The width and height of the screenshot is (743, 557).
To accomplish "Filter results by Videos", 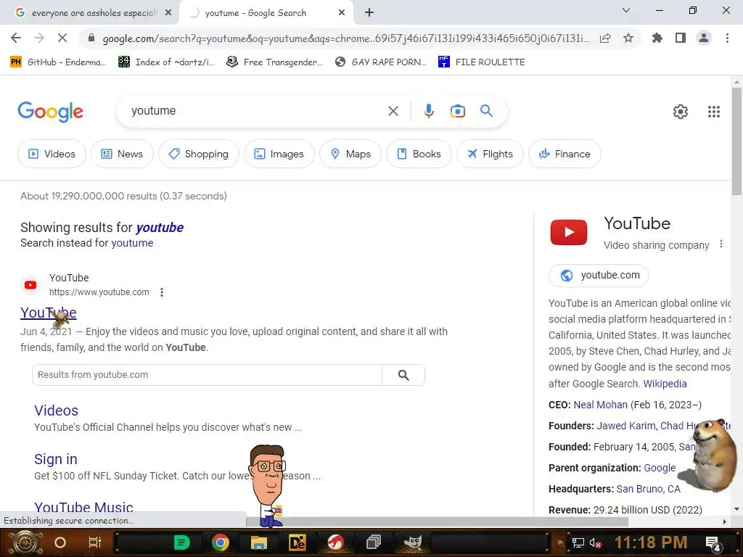I will pyautogui.click(x=52, y=154).
